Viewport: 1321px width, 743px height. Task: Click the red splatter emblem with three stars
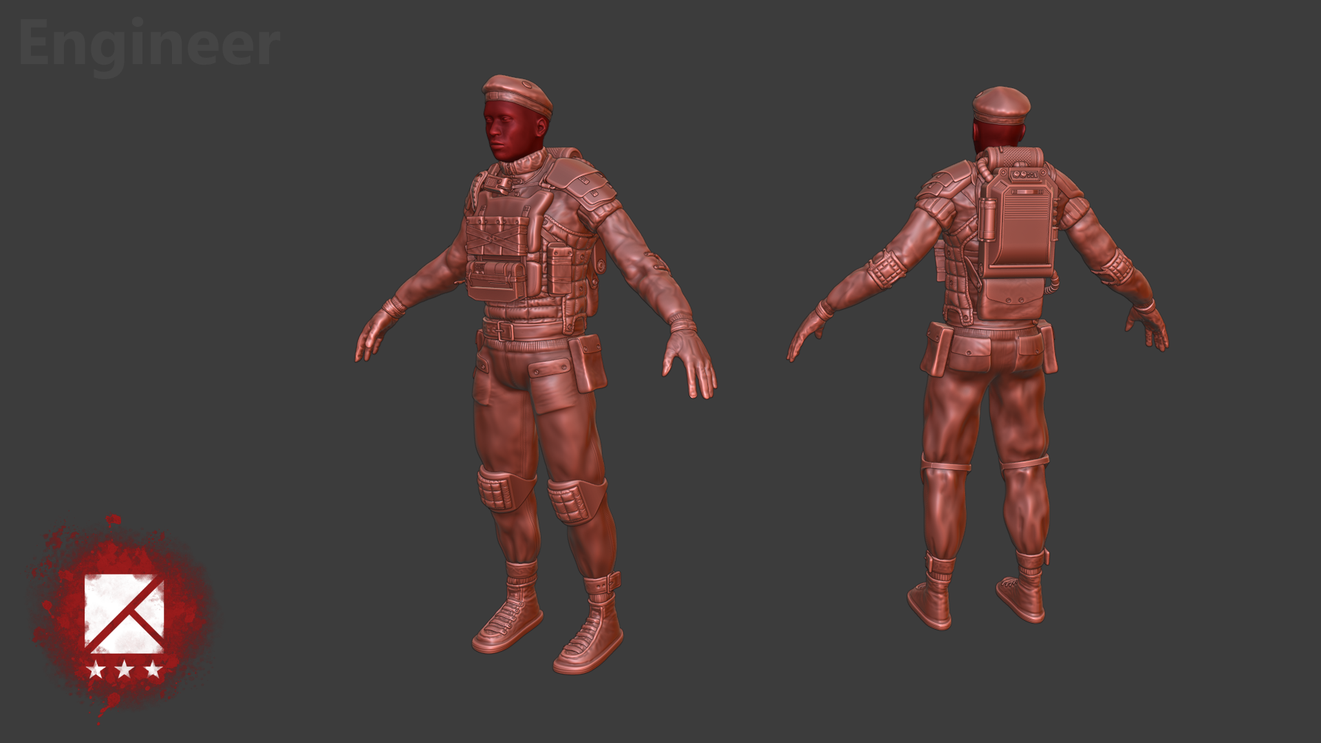(124, 618)
